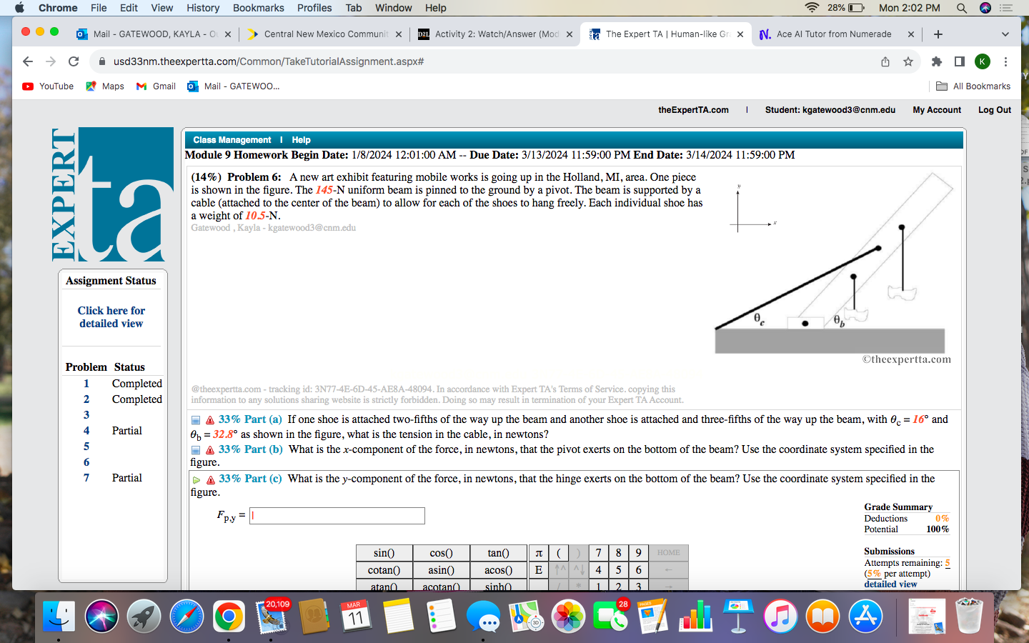Click the My Account link
This screenshot has width=1029, height=643.
(x=937, y=110)
